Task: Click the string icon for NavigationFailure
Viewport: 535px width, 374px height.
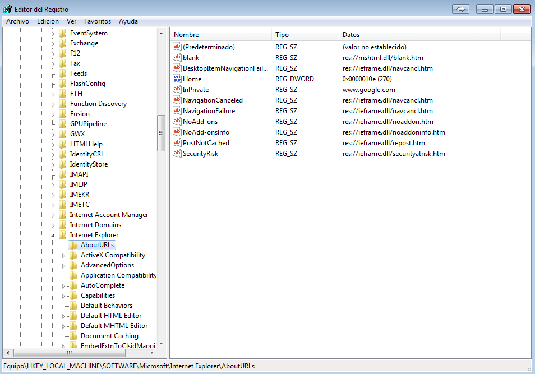Action: 177,110
